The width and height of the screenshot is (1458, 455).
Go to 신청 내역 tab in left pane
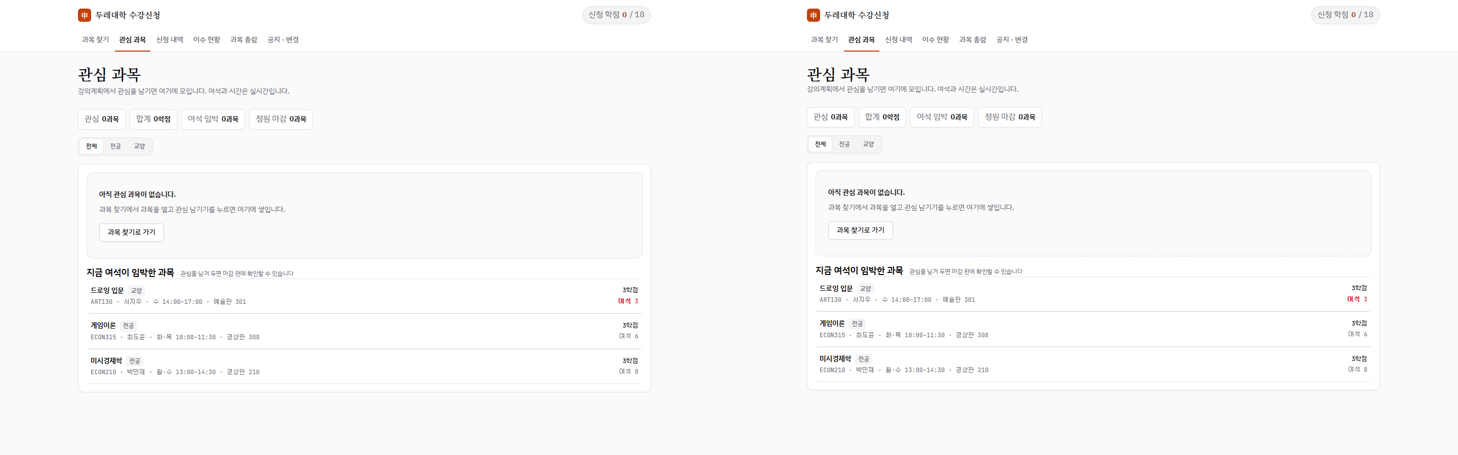(170, 39)
